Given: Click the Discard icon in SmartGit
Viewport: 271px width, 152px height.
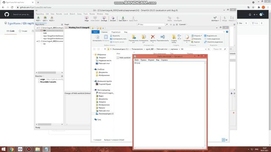Looking at the screenshot, I should [x=113, y=18].
